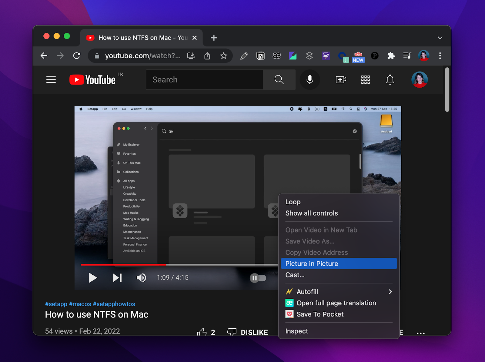485x362 pixels.
Task: Open the Chrome profile avatar in toolbar
Action: pyautogui.click(x=423, y=56)
